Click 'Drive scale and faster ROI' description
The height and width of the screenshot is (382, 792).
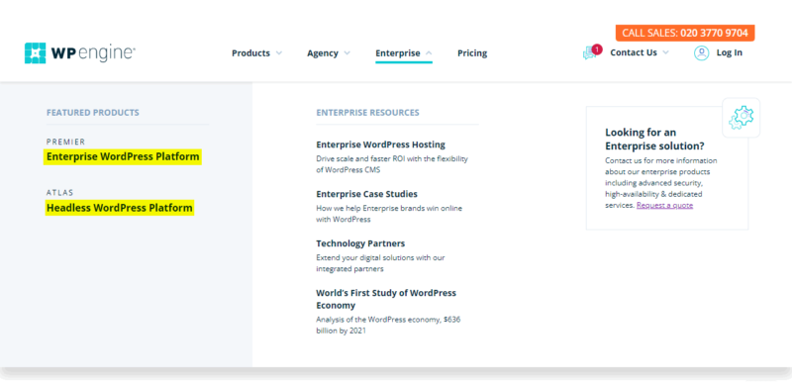pos(392,164)
